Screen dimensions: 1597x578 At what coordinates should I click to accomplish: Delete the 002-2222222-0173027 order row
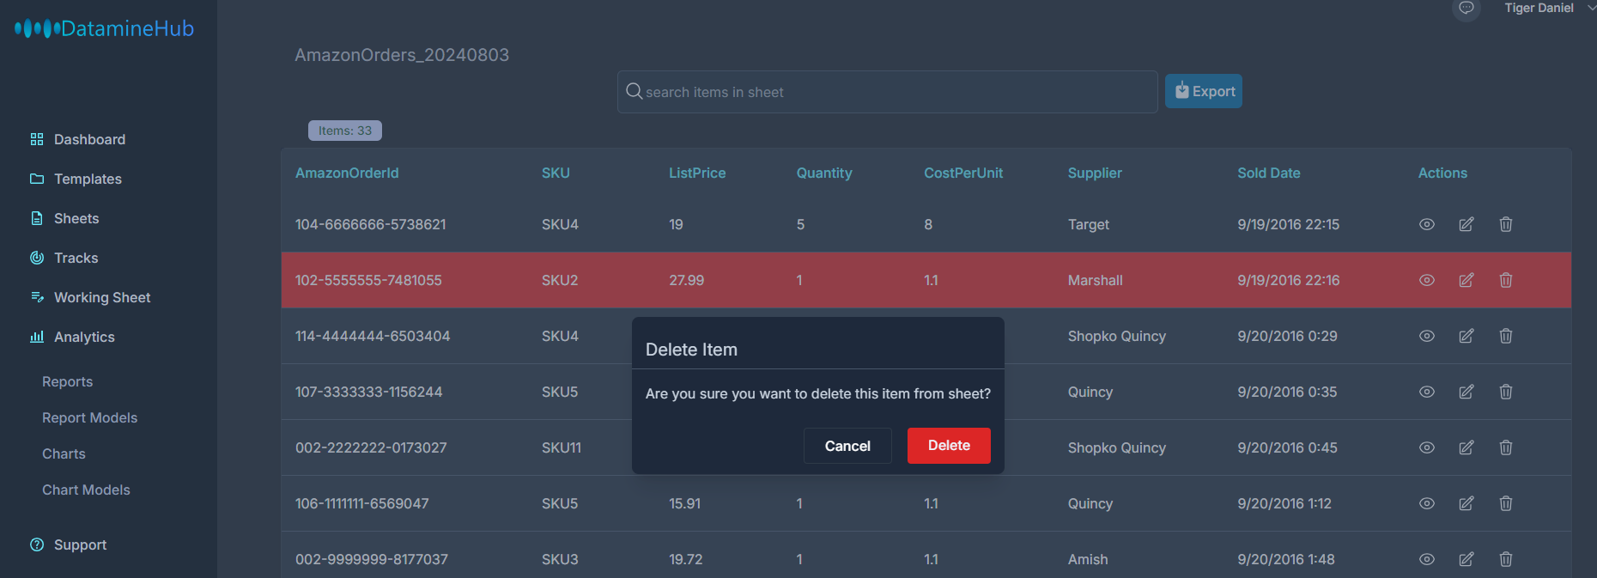pyautogui.click(x=1506, y=447)
